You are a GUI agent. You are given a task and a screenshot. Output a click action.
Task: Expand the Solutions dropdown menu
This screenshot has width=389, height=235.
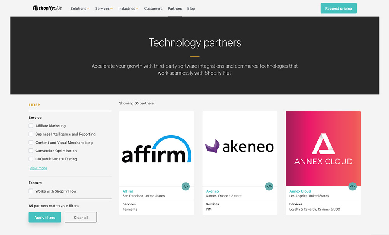80,9
